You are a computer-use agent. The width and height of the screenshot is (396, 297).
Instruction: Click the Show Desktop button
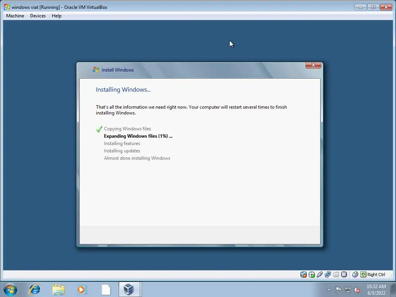click(x=393, y=289)
